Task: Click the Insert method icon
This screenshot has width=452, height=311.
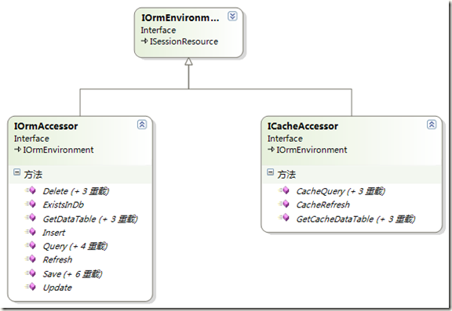Action: point(31,232)
